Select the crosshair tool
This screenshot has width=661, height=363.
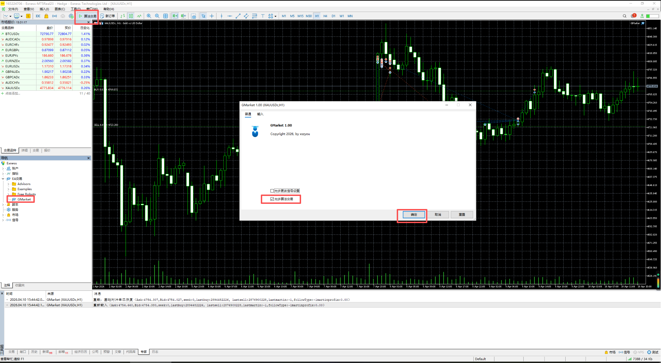pyautogui.click(x=212, y=16)
